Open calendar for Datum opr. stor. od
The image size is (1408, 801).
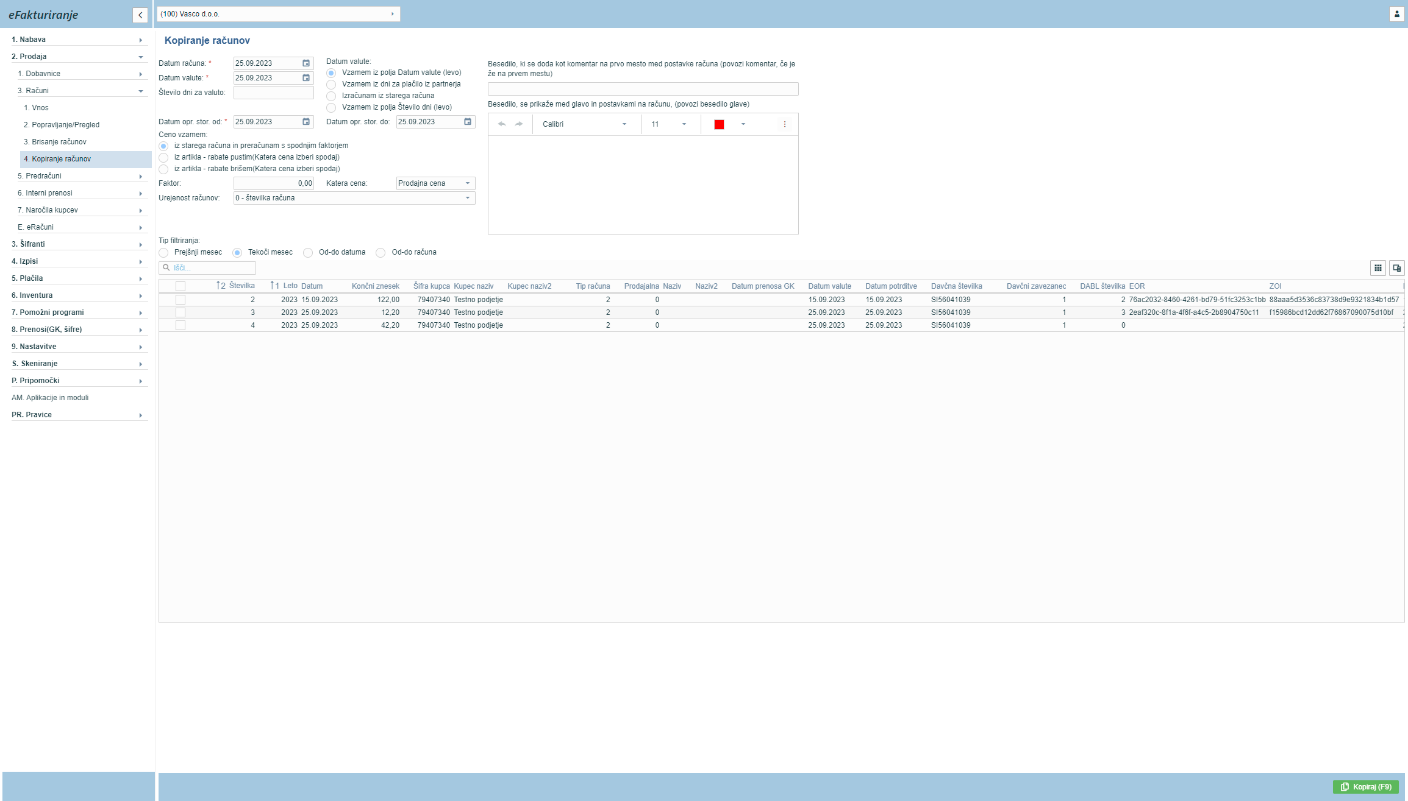click(x=306, y=122)
